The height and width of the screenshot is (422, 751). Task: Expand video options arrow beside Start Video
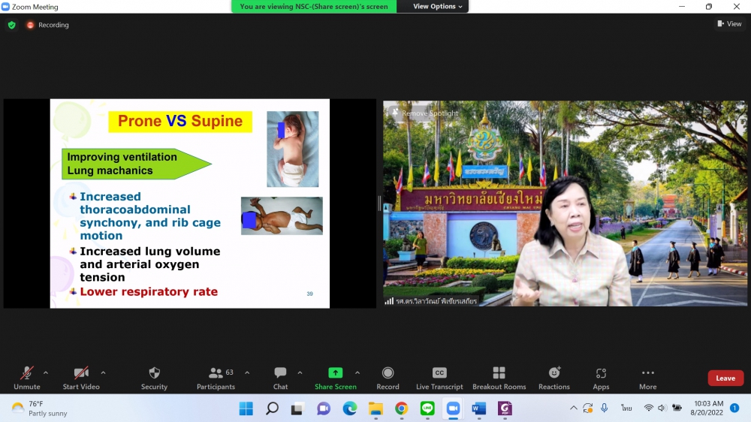pyautogui.click(x=103, y=372)
